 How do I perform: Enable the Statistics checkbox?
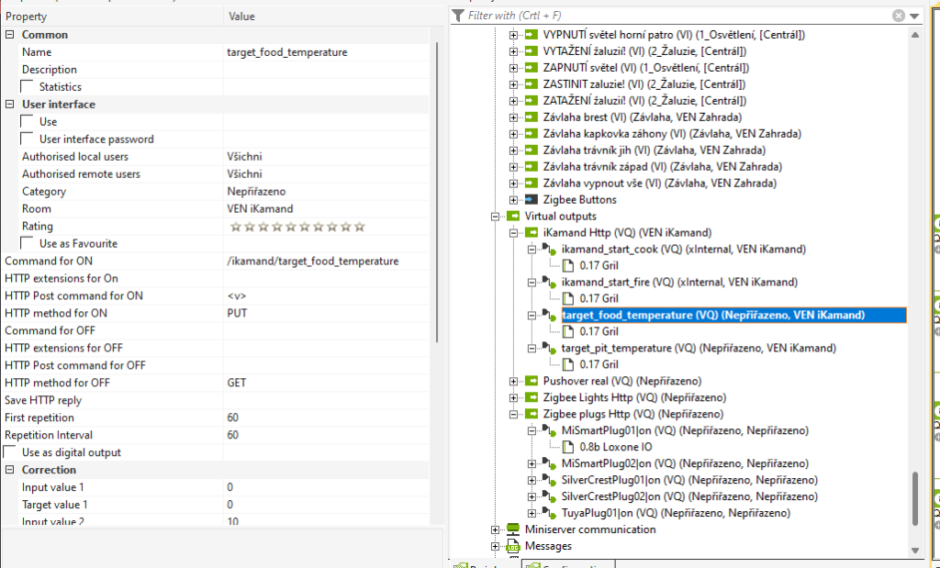27,87
